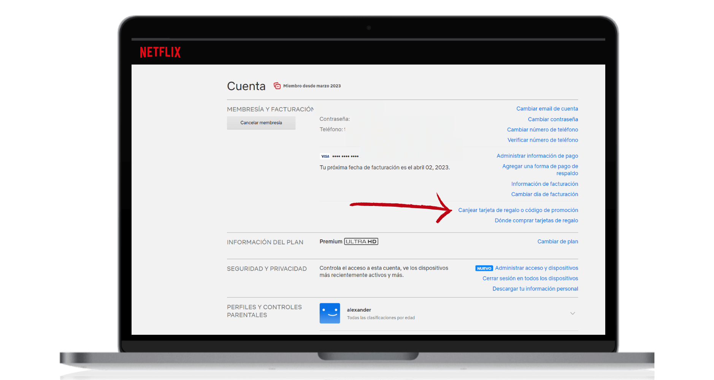The height and width of the screenshot is (380, 714).
Task: Click the Visa card icon
Action: click(x=325, y=156)
